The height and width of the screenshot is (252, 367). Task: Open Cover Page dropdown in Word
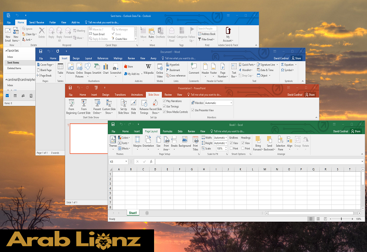pos(45,65)
